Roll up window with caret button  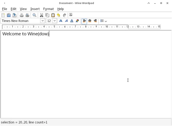(149, 3)
